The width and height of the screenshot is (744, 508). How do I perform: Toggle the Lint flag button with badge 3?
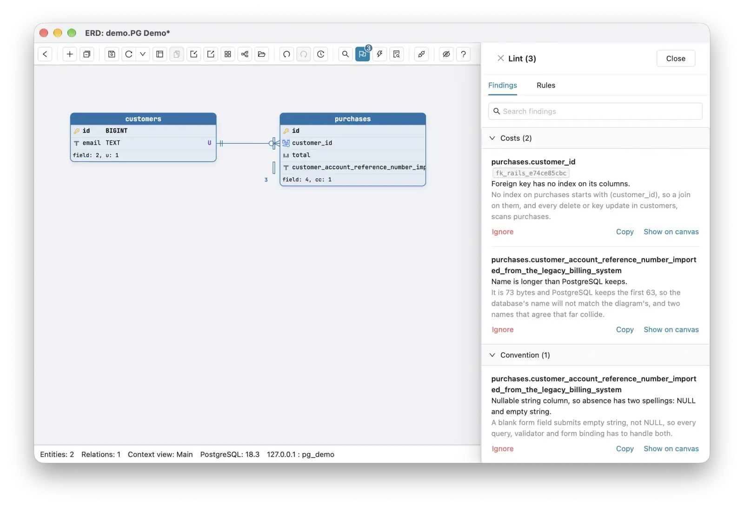point(363,54)
